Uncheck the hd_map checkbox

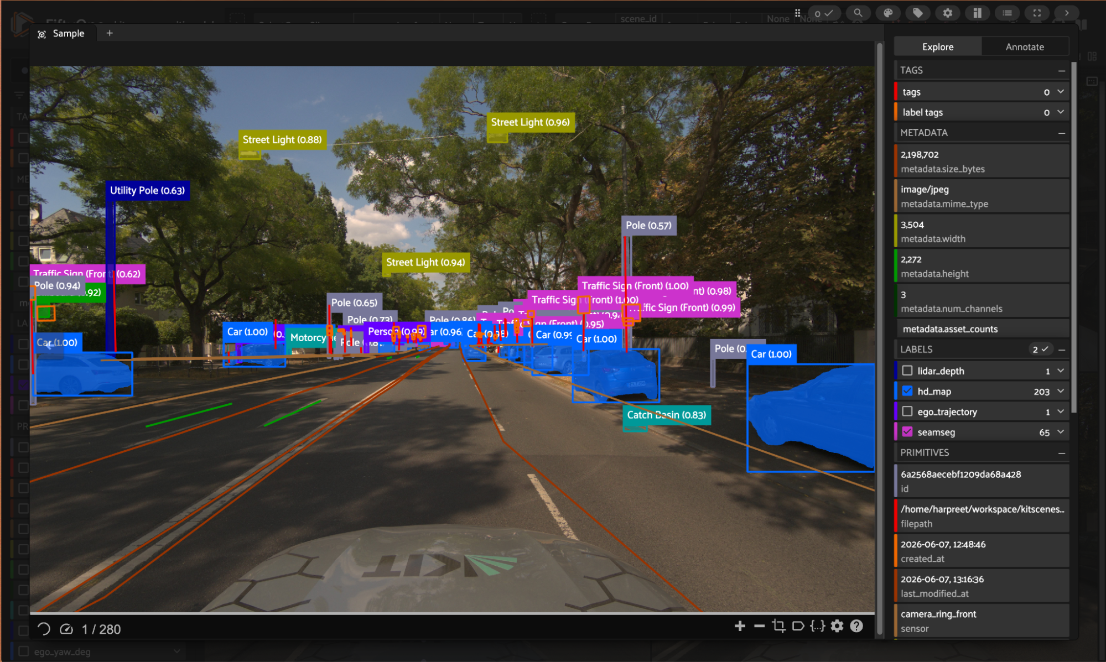coord(907,391)
